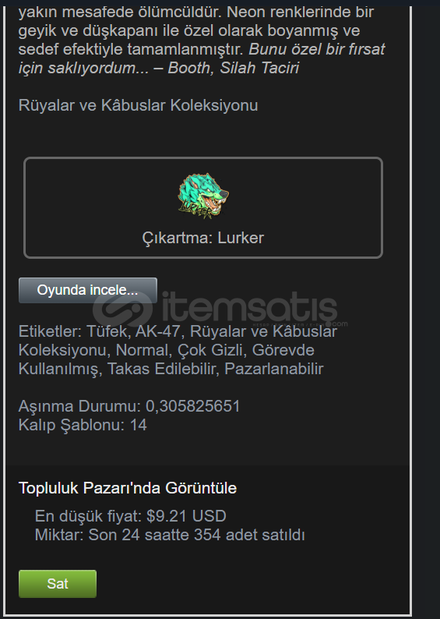Click the itemsatış watermark wordmark
This screenshot has height=619, width=440.
(249, 306)
